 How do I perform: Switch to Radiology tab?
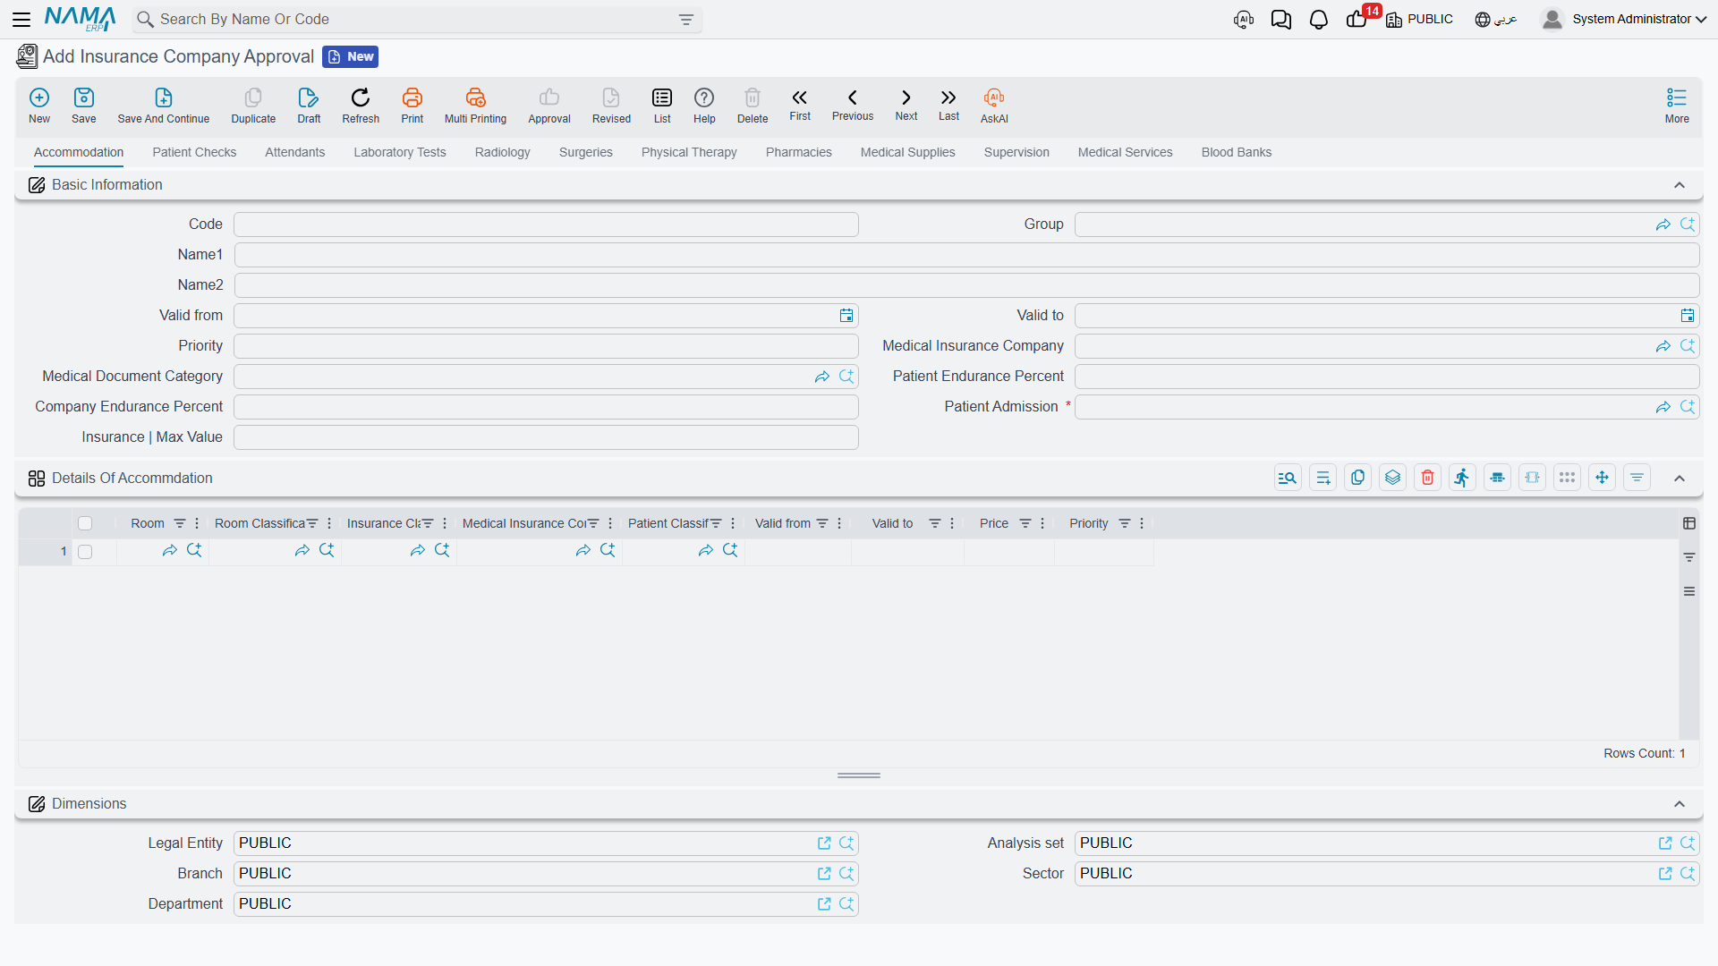502,153
